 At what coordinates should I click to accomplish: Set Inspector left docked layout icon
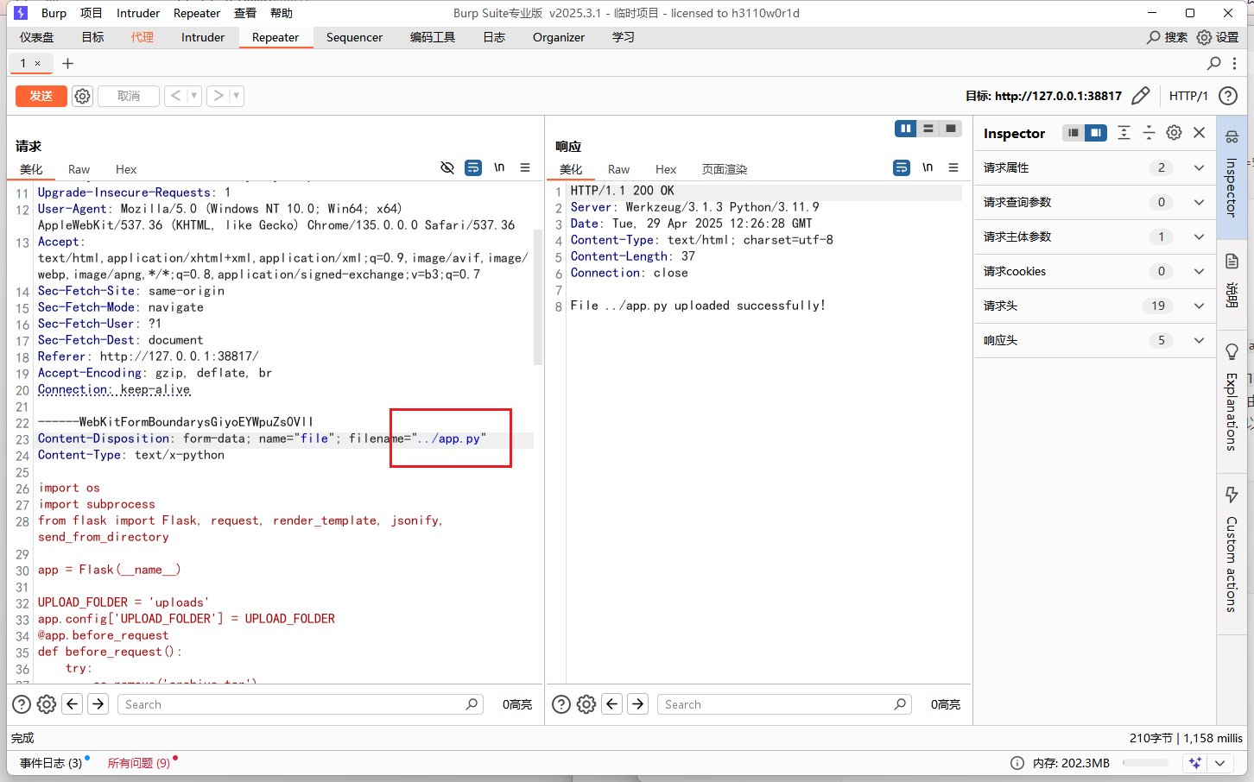1073,133
